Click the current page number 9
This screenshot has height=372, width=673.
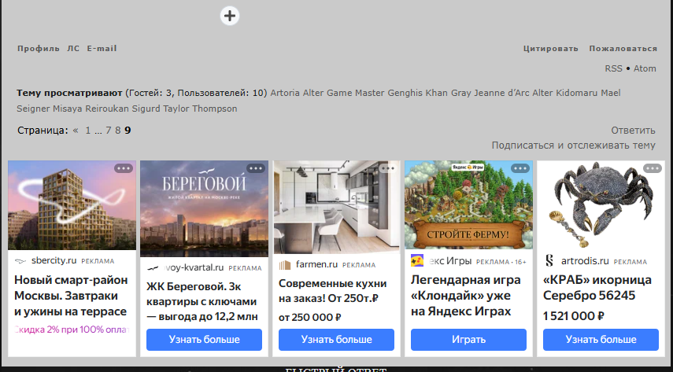tap(128, 130)
